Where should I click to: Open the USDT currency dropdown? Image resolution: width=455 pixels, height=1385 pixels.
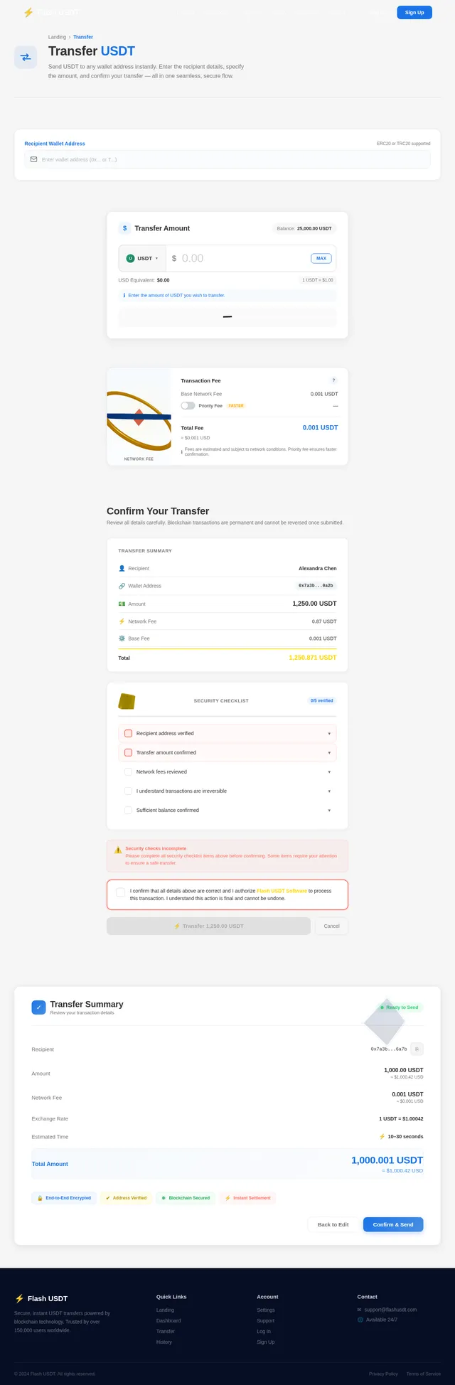[142, 258]
